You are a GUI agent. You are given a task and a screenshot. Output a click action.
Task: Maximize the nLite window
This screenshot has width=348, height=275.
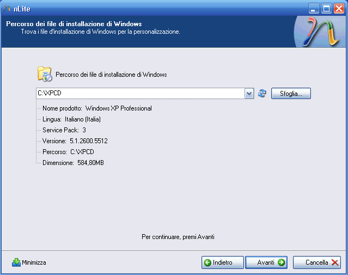[326, 9]
